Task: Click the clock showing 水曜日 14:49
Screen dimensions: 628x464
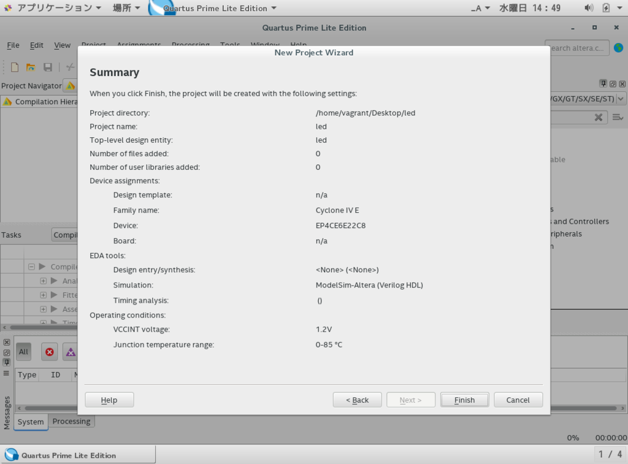Action: [x=530, y=8]
